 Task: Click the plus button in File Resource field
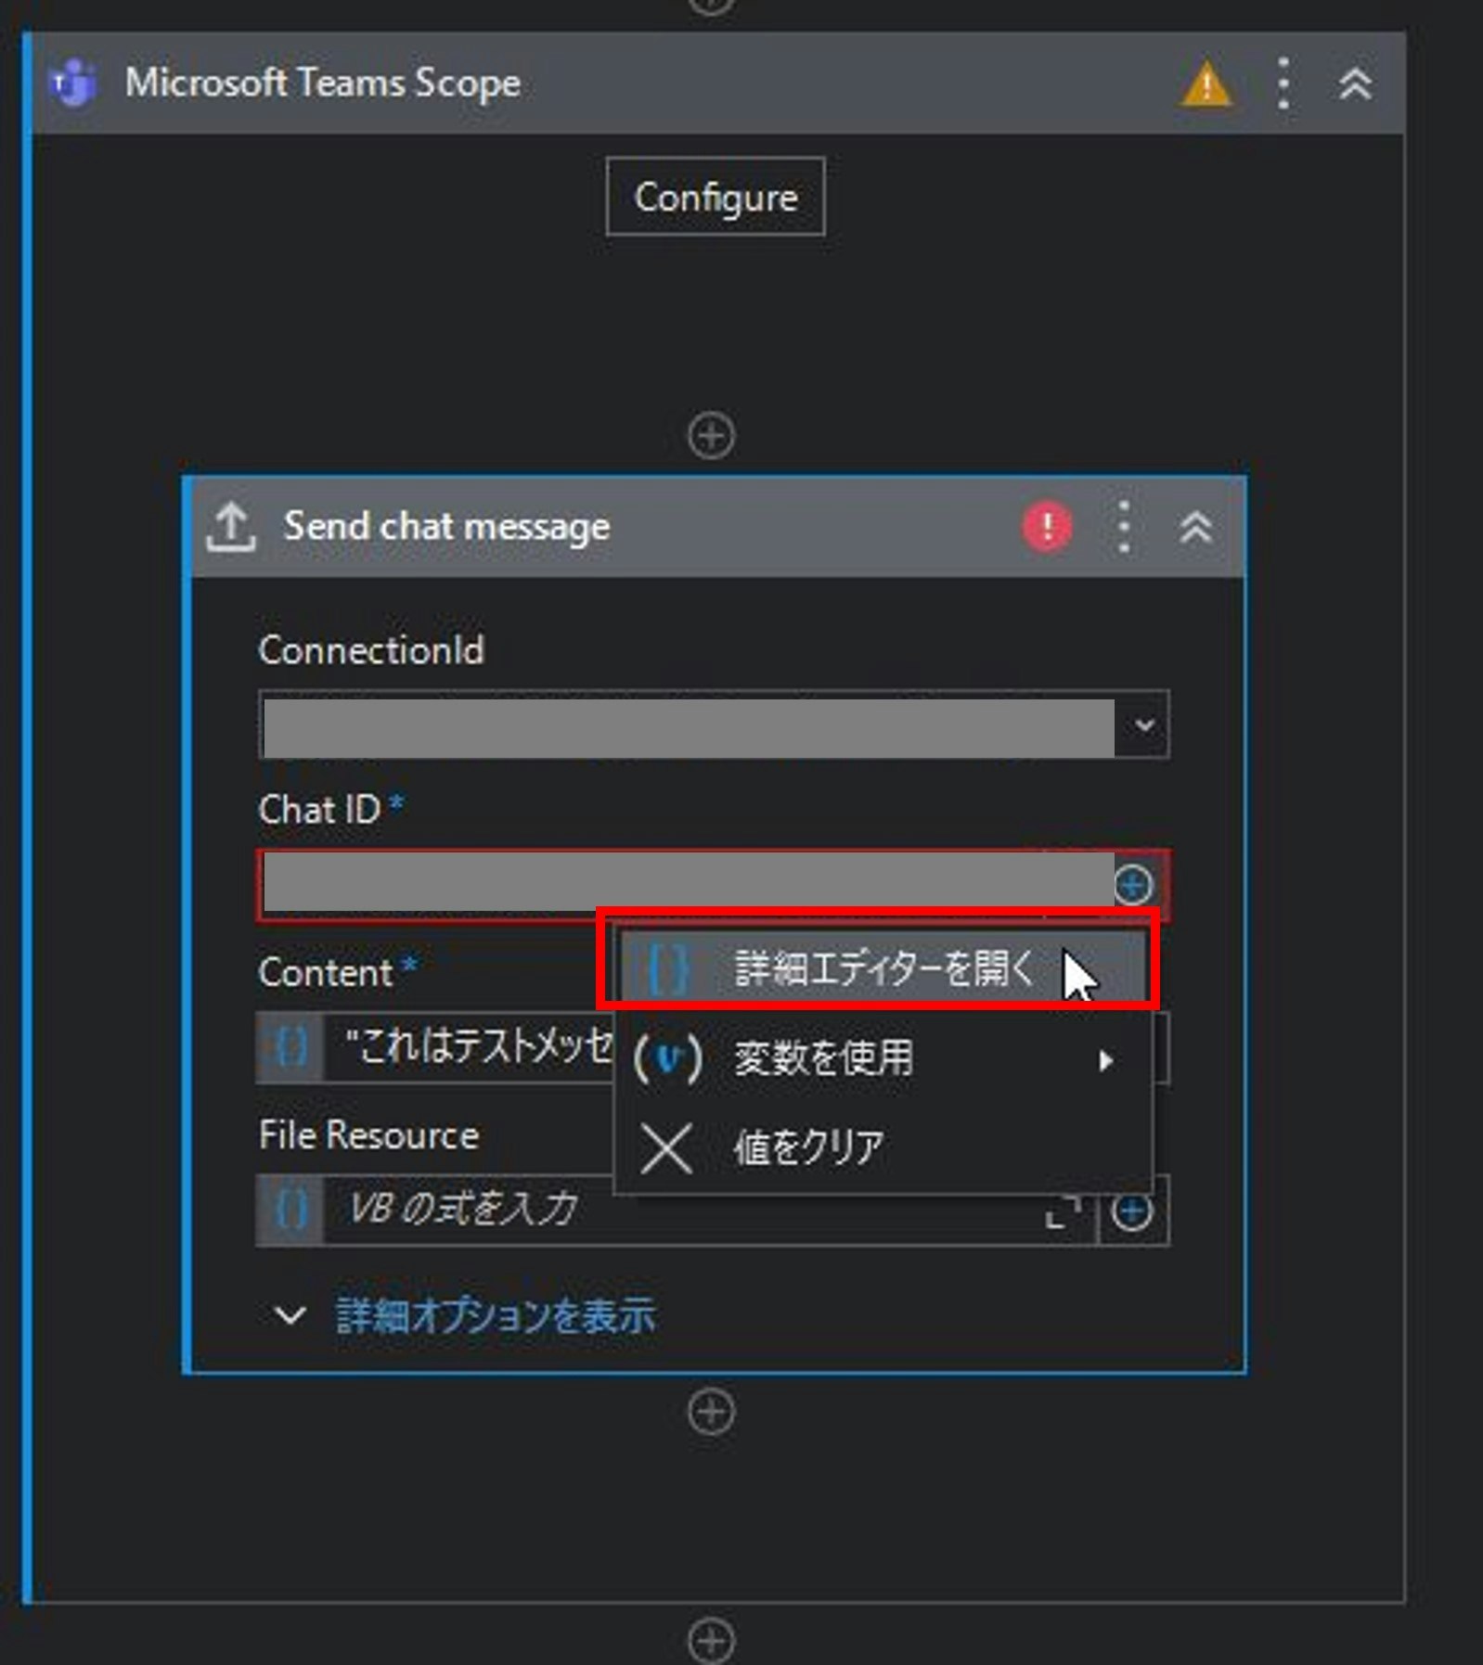1132,1210
